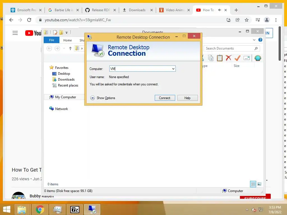
Task: Open Chrome three-dot menu
Action: [276, 20]
